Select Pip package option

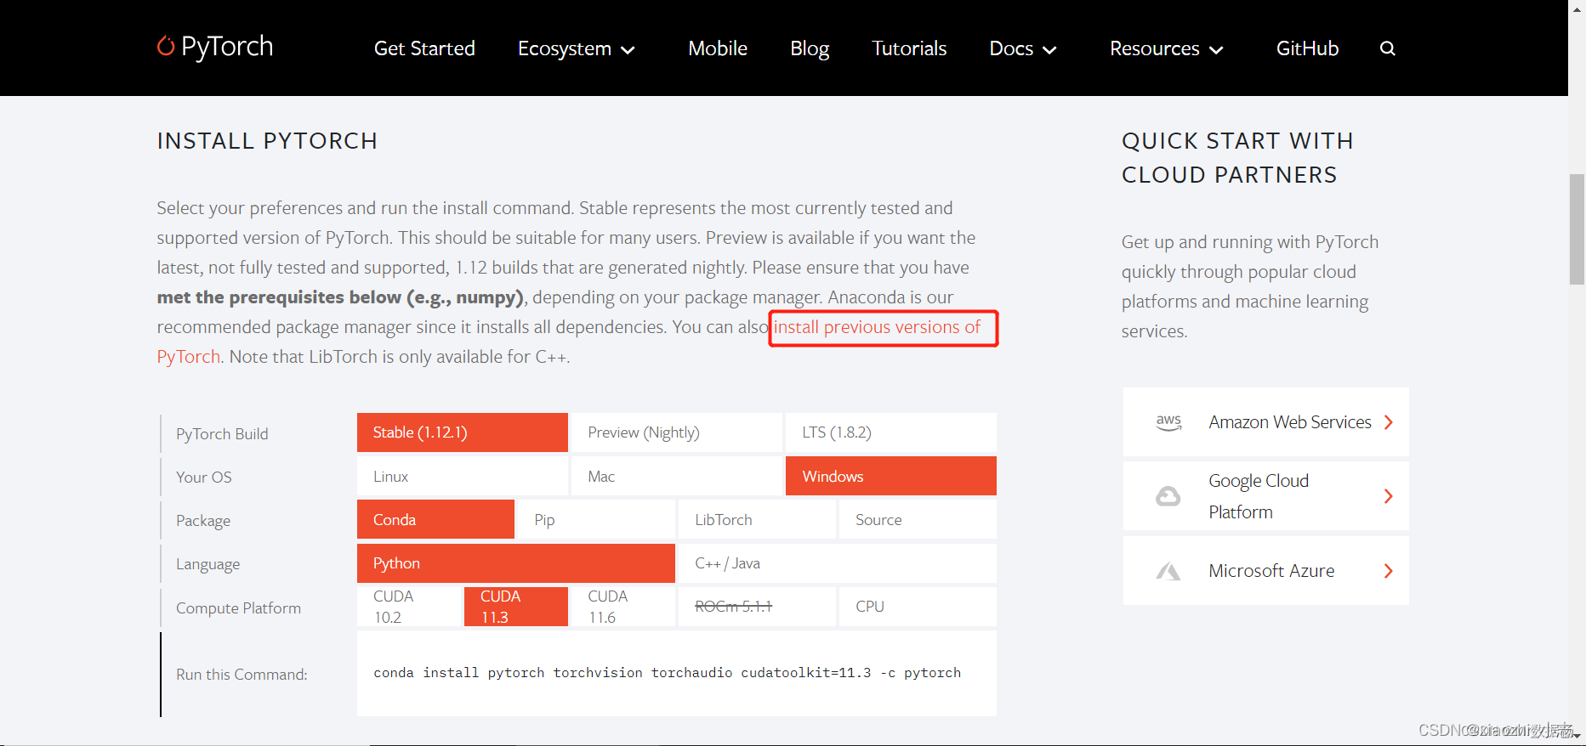(596, 519)
